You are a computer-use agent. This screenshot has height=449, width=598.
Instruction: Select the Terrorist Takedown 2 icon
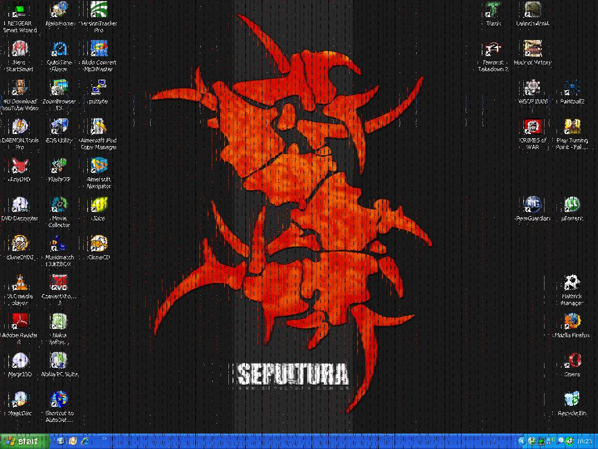point(493,57)
